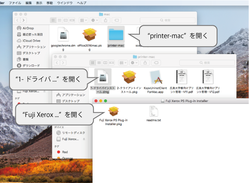Select office2016mac.pkg package icon

click(x=89, y=35)
